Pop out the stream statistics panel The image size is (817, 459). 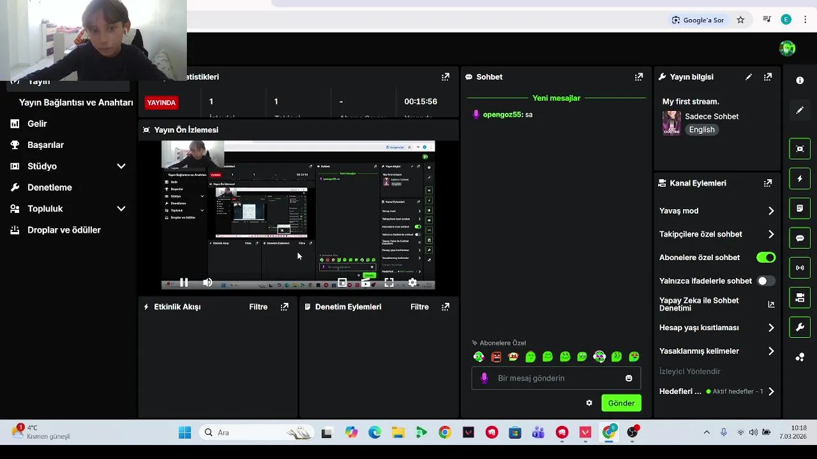pyautogui.click(x=446, y=76)
